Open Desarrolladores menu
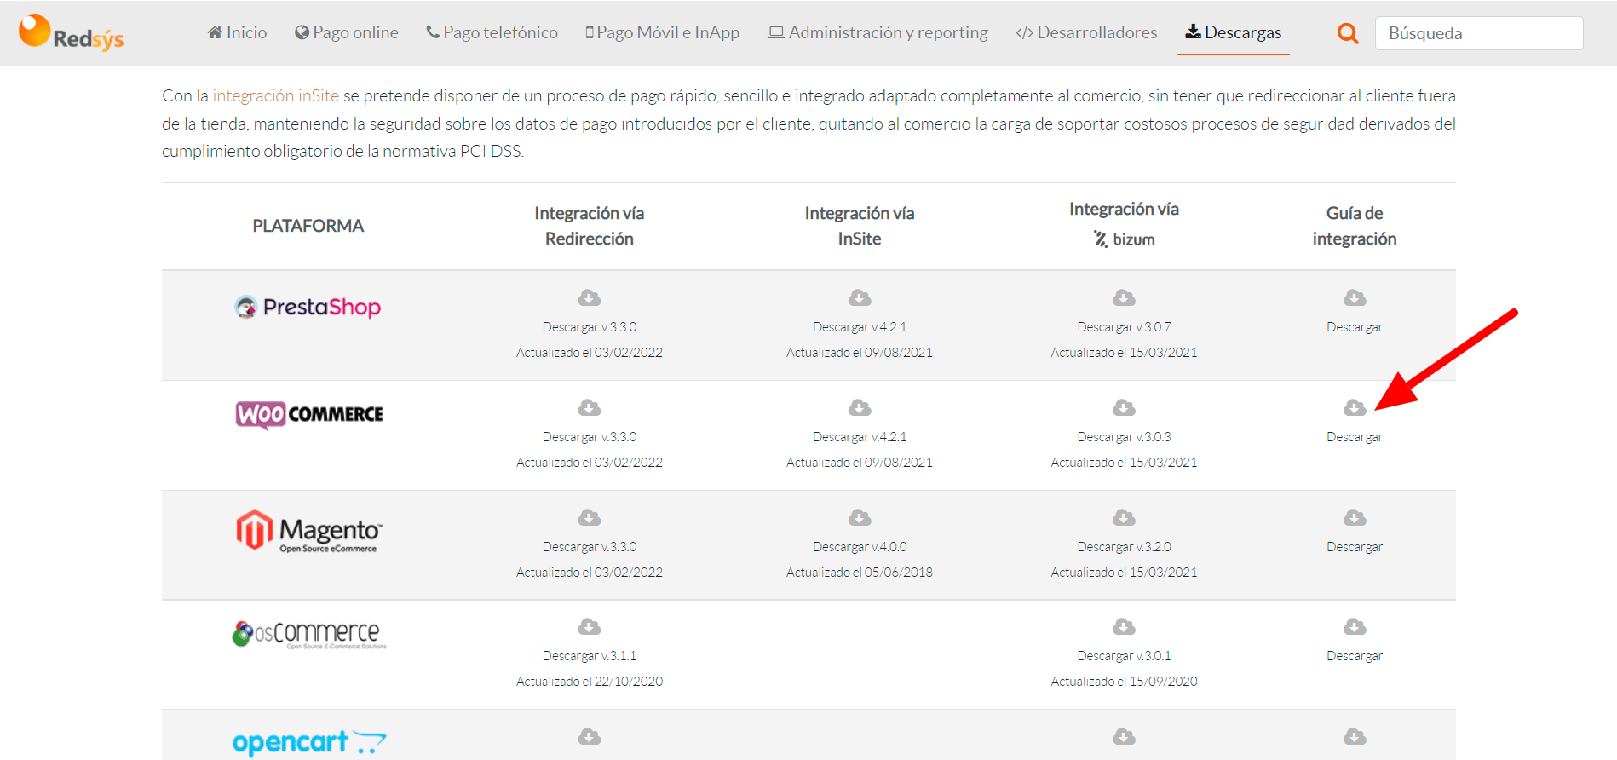Viewport: 1617px width, 760px height. [1086, 32]
